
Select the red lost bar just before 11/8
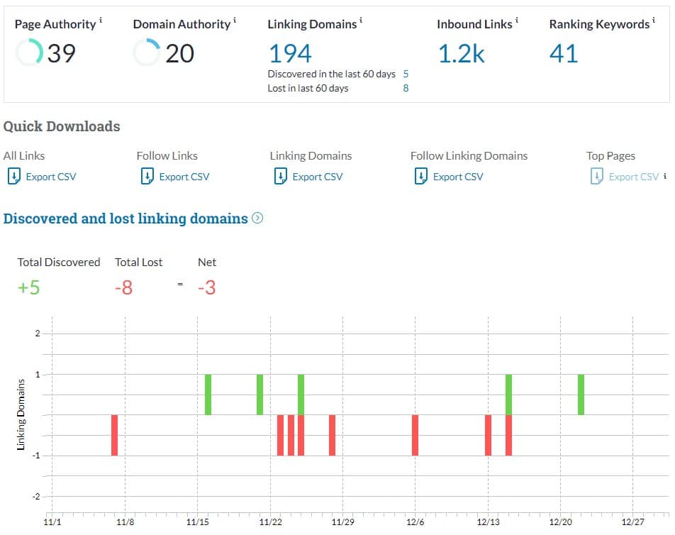[x=114, y=435]
